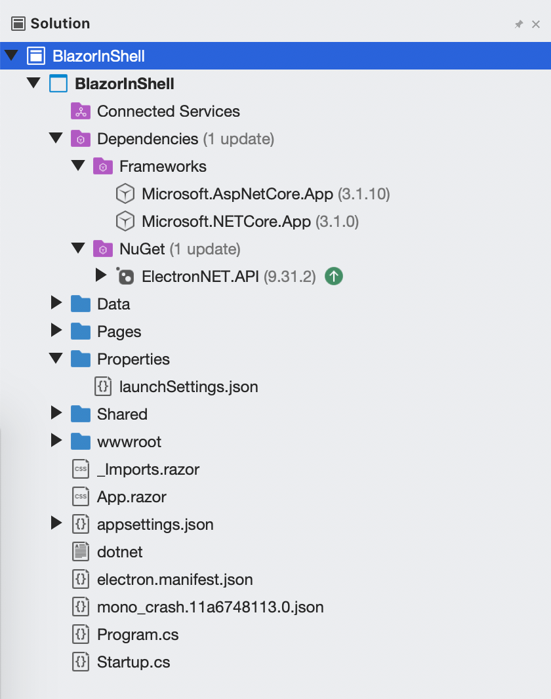The image size is (551, 699).
Task: Collapse the BlazorInShell project node
Action: (x=33, y=83)
